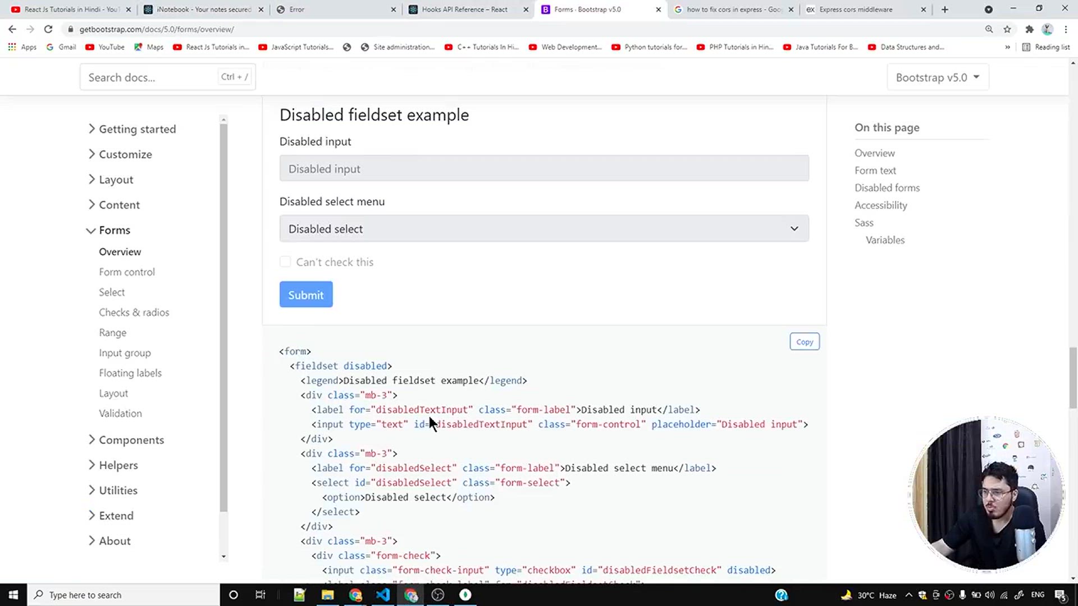This screenshot has height=606, width=1078.
Task: Open the Form control sidebar link
Action: point(127,272)
